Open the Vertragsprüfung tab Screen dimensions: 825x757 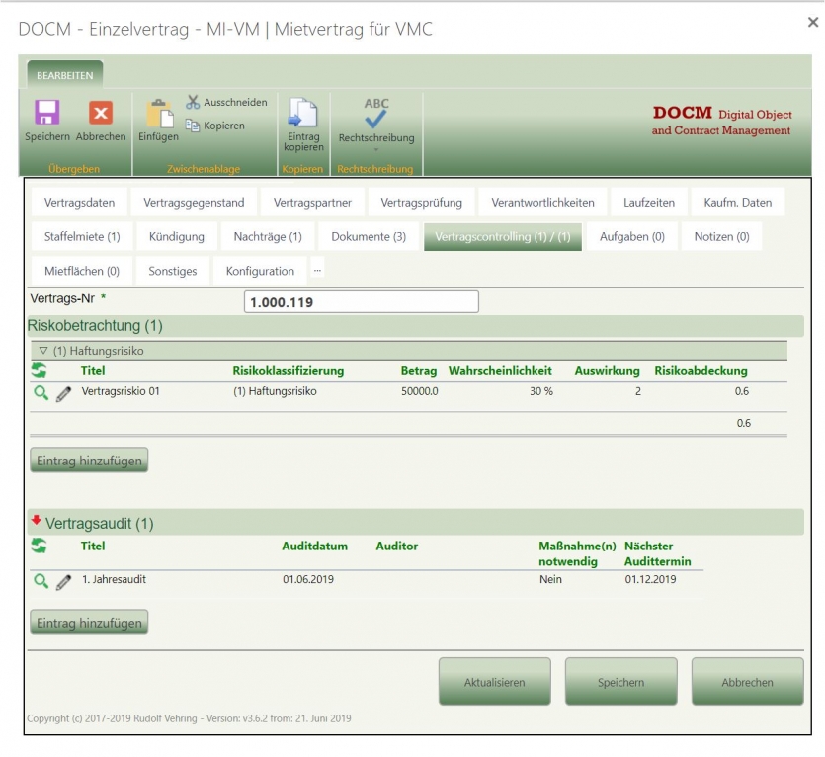pos(422,203)
